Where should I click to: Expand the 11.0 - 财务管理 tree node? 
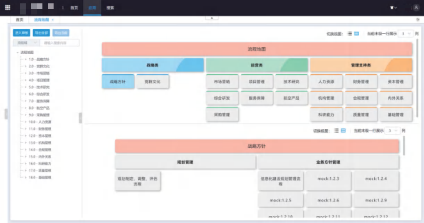(x=26, y=129)
